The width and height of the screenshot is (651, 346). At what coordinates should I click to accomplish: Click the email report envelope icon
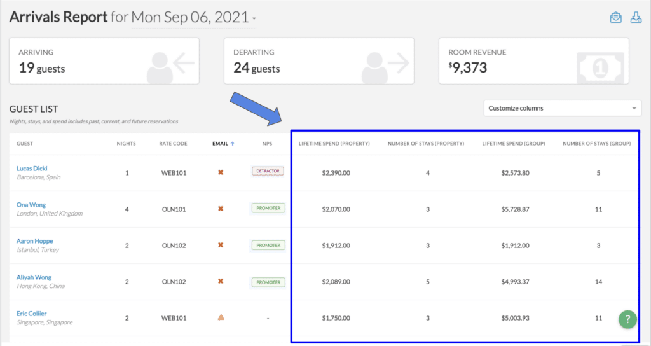tap(615, 18)
